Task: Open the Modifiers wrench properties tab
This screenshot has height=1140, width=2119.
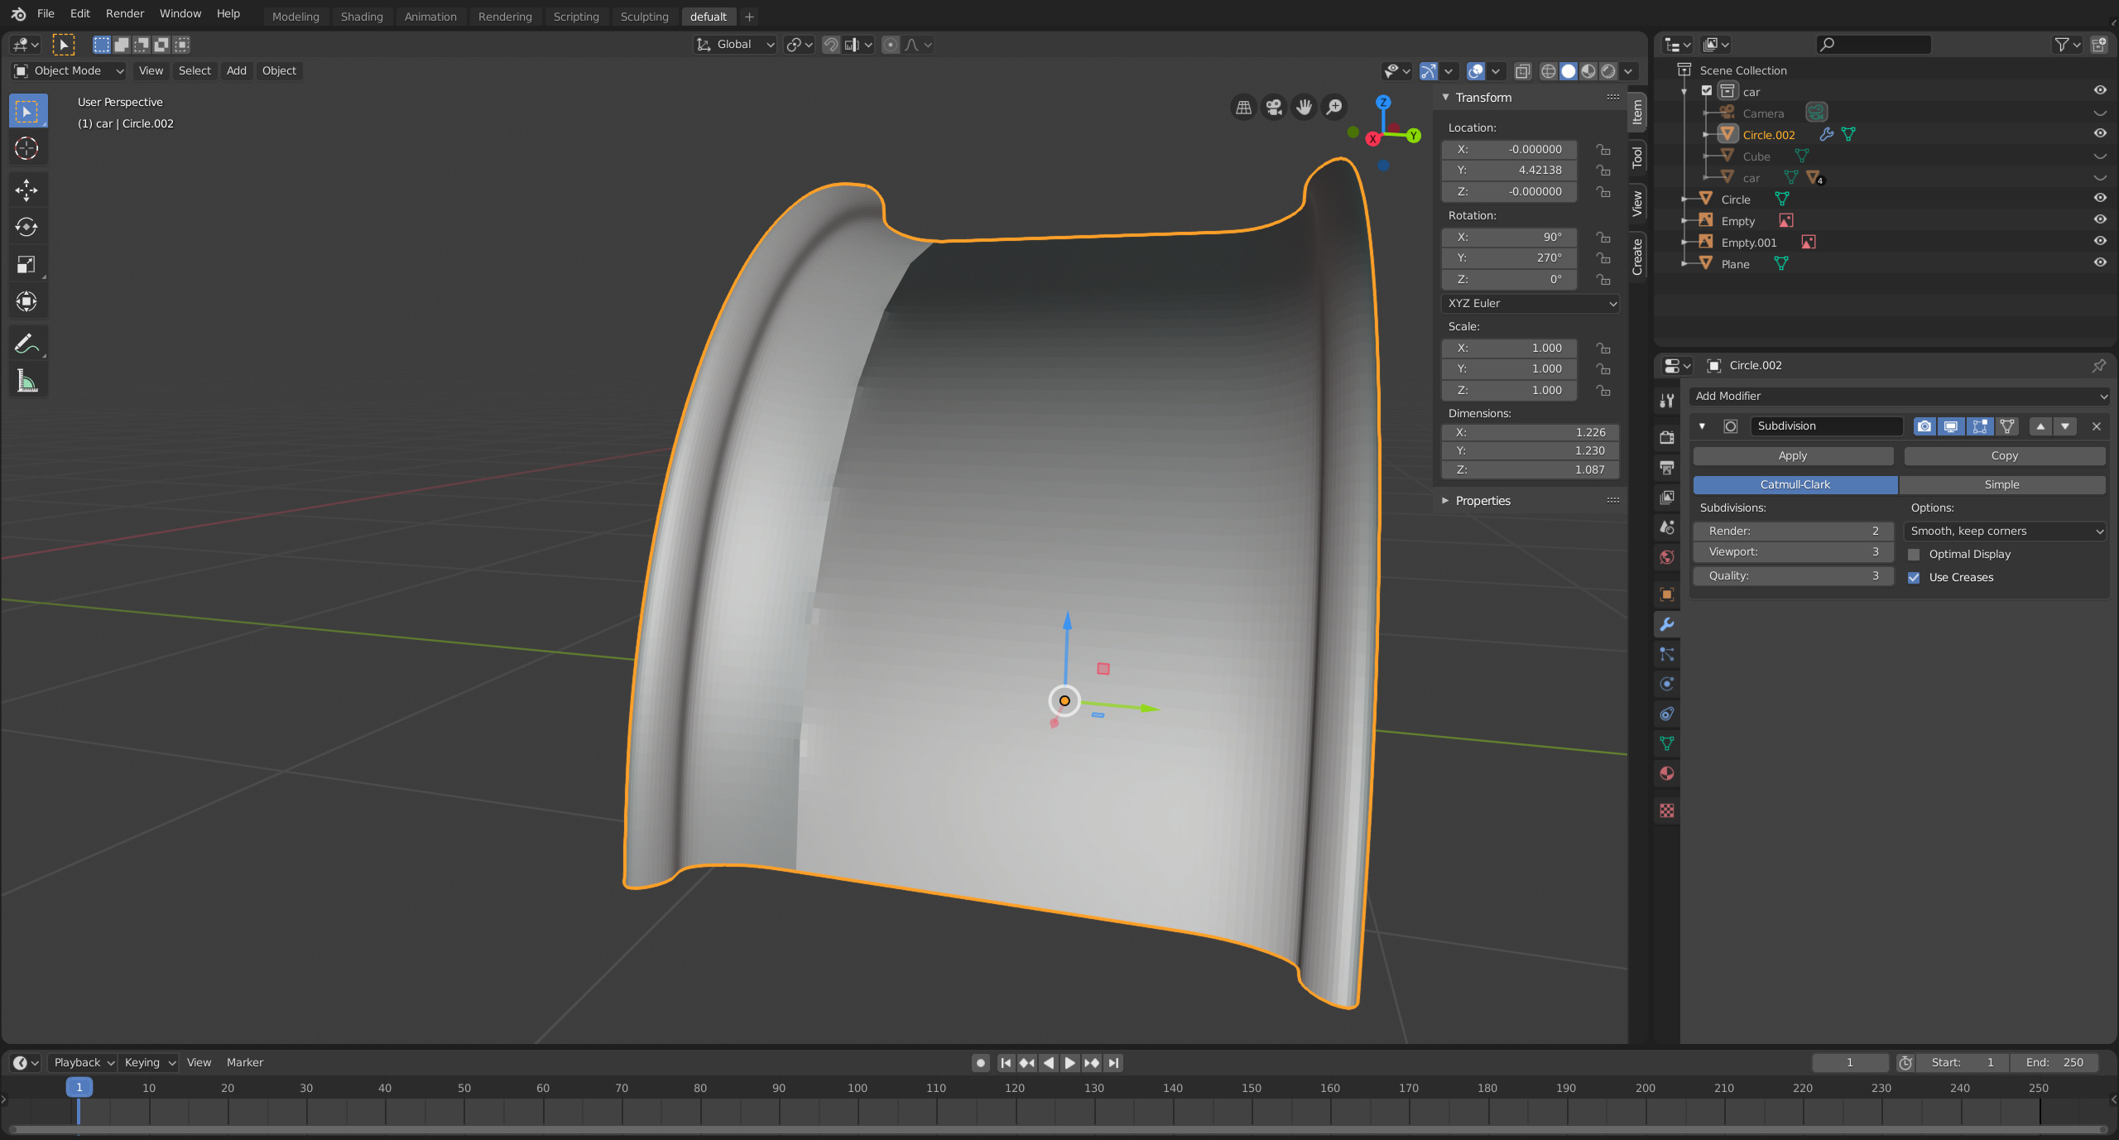Action: click(x=1667, y=624)
